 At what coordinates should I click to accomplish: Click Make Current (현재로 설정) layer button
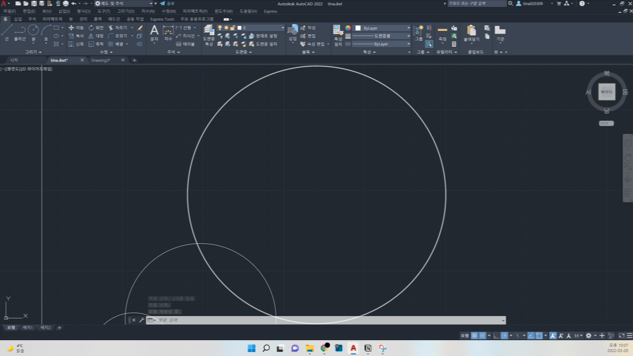(263, 36)
